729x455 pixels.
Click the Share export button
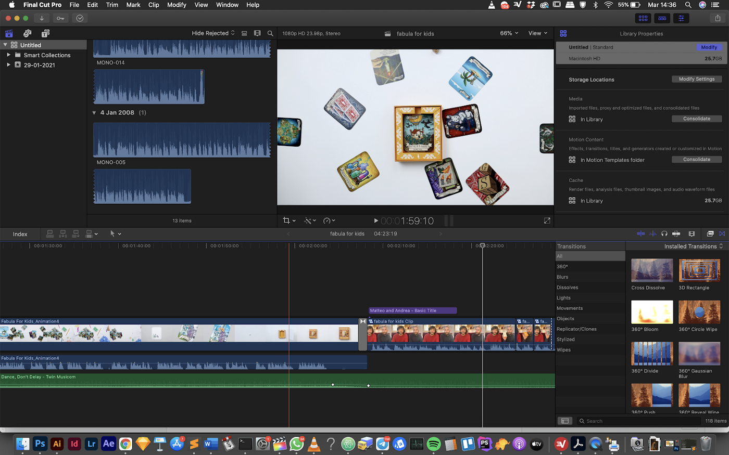718,18
